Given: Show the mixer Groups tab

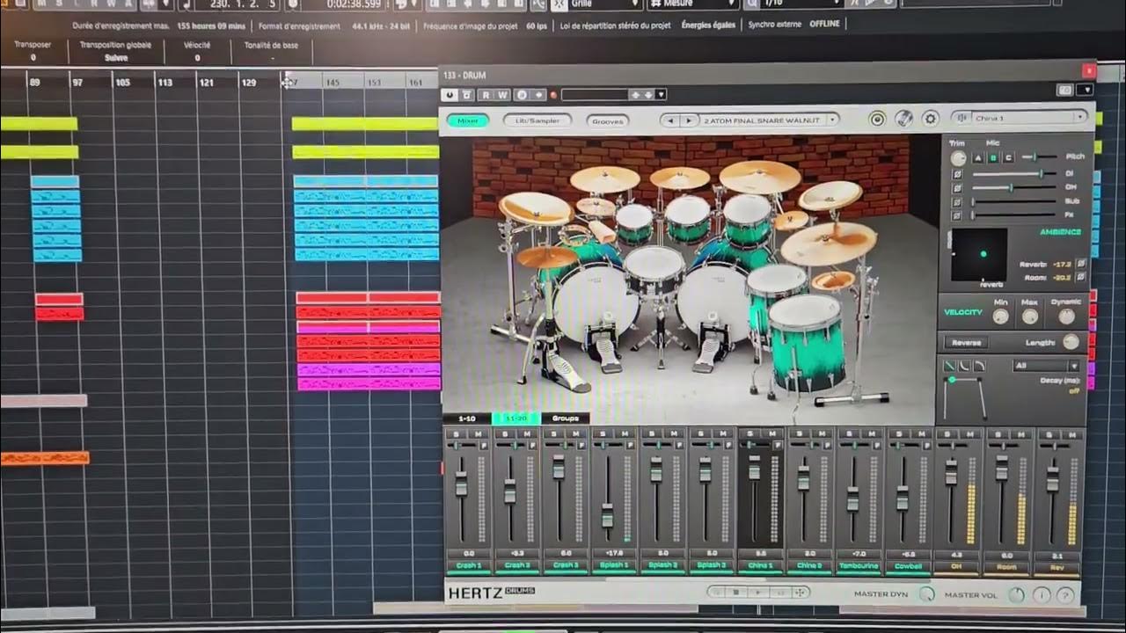Looking at the screenshot, I should [565, 418].
